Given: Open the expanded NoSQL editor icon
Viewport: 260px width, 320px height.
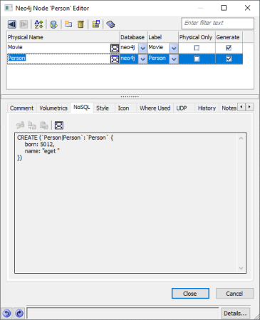Looking at the screenshot, I should tap(59, 125).
